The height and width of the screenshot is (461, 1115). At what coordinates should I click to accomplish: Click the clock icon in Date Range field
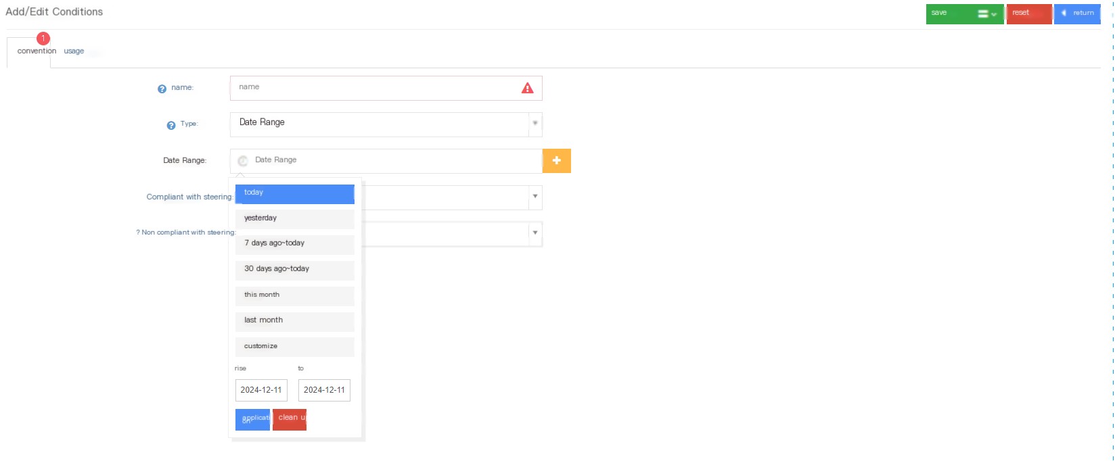tap(243, 161)
